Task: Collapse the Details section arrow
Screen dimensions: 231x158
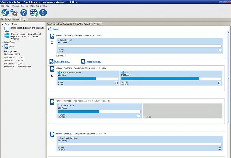Action: coord(2,47)
